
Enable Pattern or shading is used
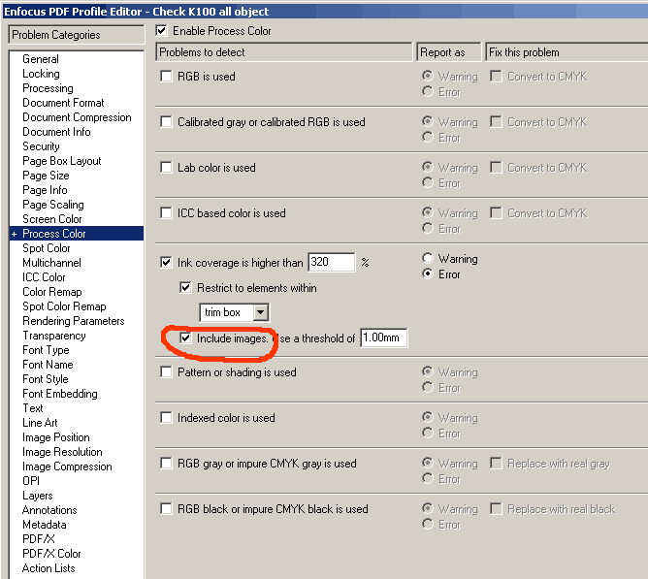point(166,372)
